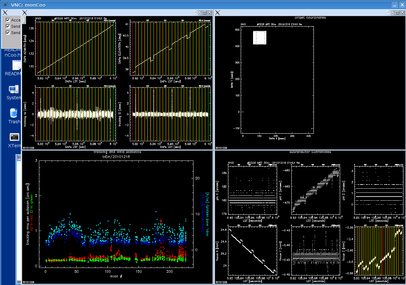Uncheck the first 'Send' checkbox
The image size is (406, 285).
(8, 27)
